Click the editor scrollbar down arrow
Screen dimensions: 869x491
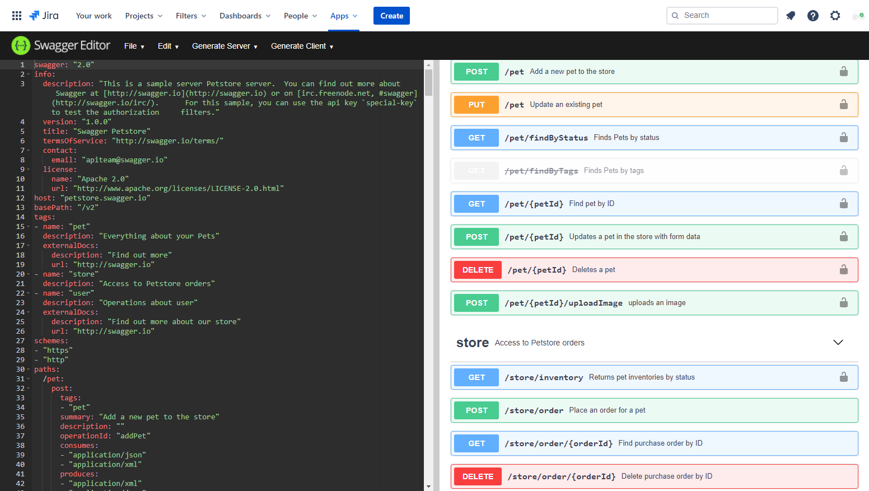[x=428, y=487]
